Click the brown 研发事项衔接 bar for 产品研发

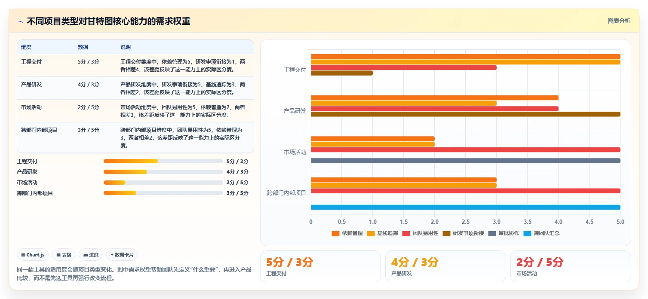point(466,114)
